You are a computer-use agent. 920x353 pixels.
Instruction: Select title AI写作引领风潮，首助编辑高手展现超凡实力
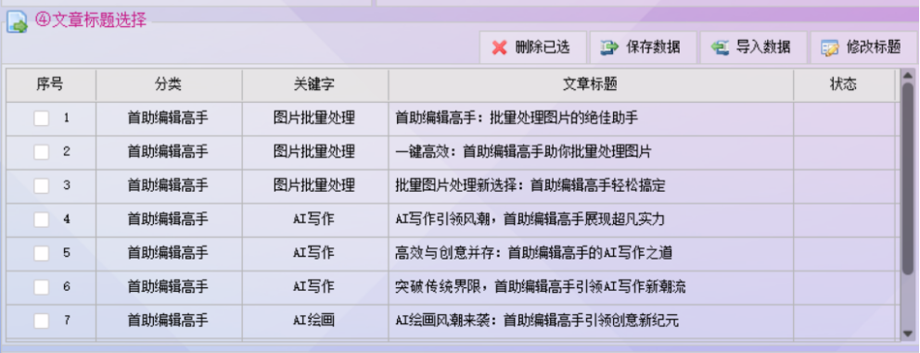pos(530,220)
